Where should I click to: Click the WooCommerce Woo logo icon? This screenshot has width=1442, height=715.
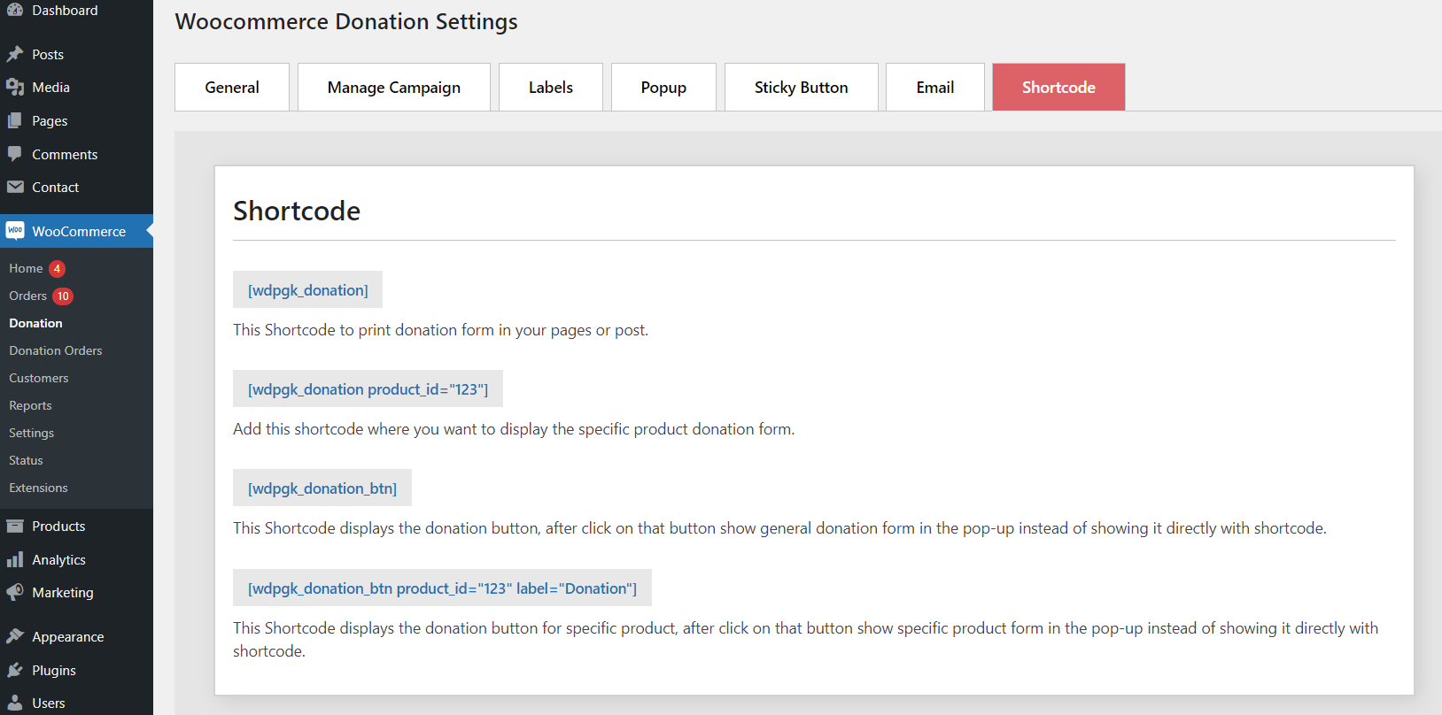click(15, 231)
